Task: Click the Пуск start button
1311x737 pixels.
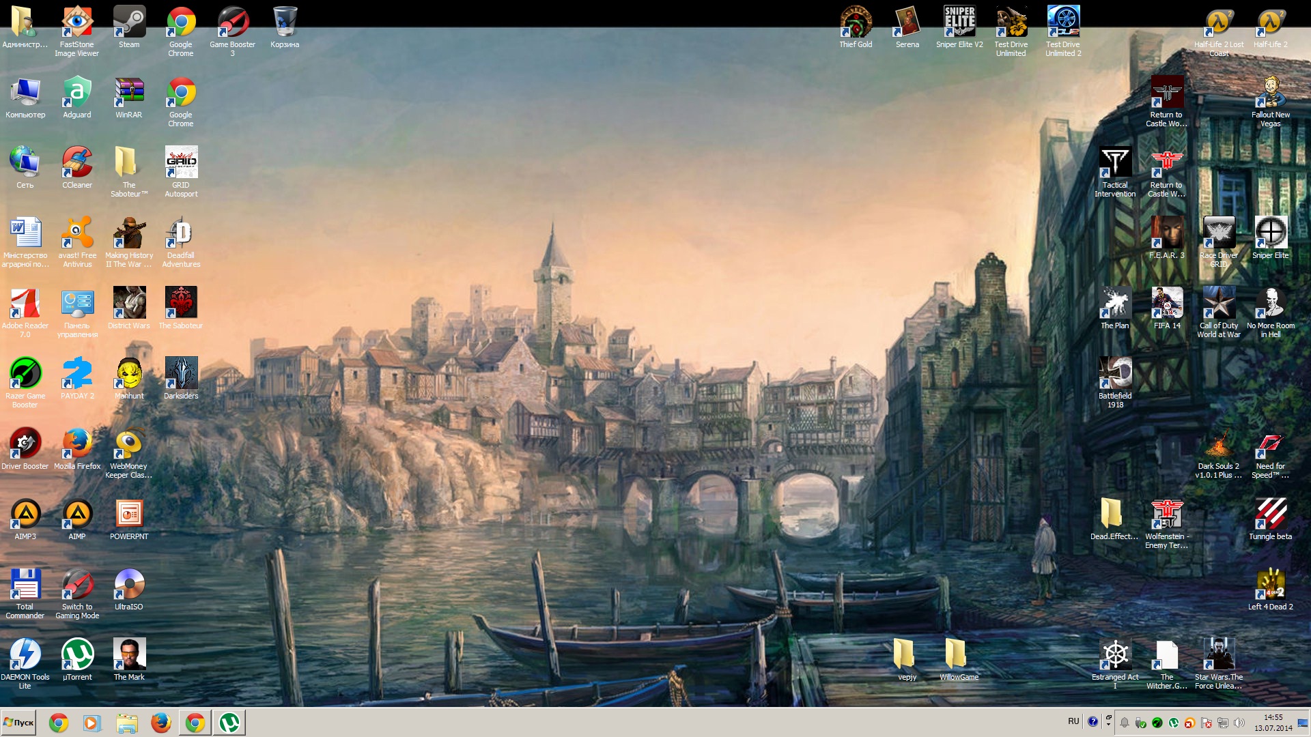Action: 19,722
